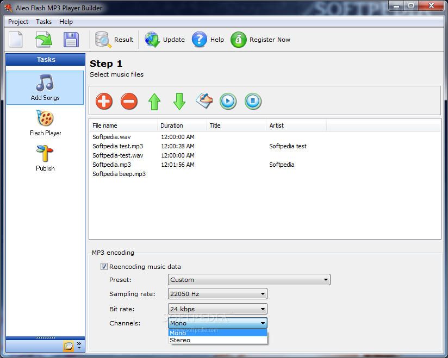This screenshot has height=358, width=448.
Task: Open the Help menu
Action: 66,22
